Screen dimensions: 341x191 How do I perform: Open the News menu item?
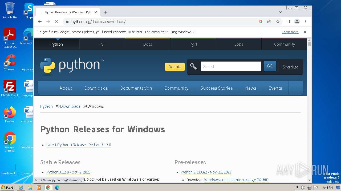pyautogui.click(x=251, y=88)
